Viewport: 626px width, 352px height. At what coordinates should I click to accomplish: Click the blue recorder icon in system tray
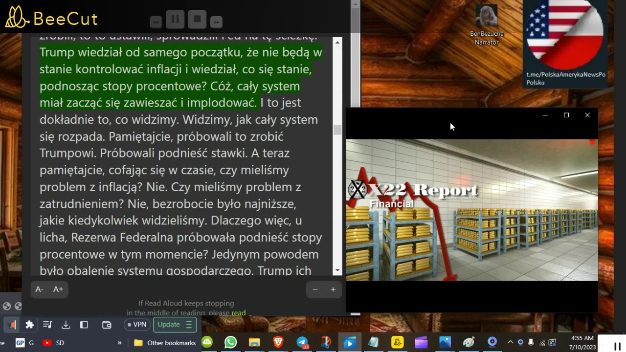point(520,342)
